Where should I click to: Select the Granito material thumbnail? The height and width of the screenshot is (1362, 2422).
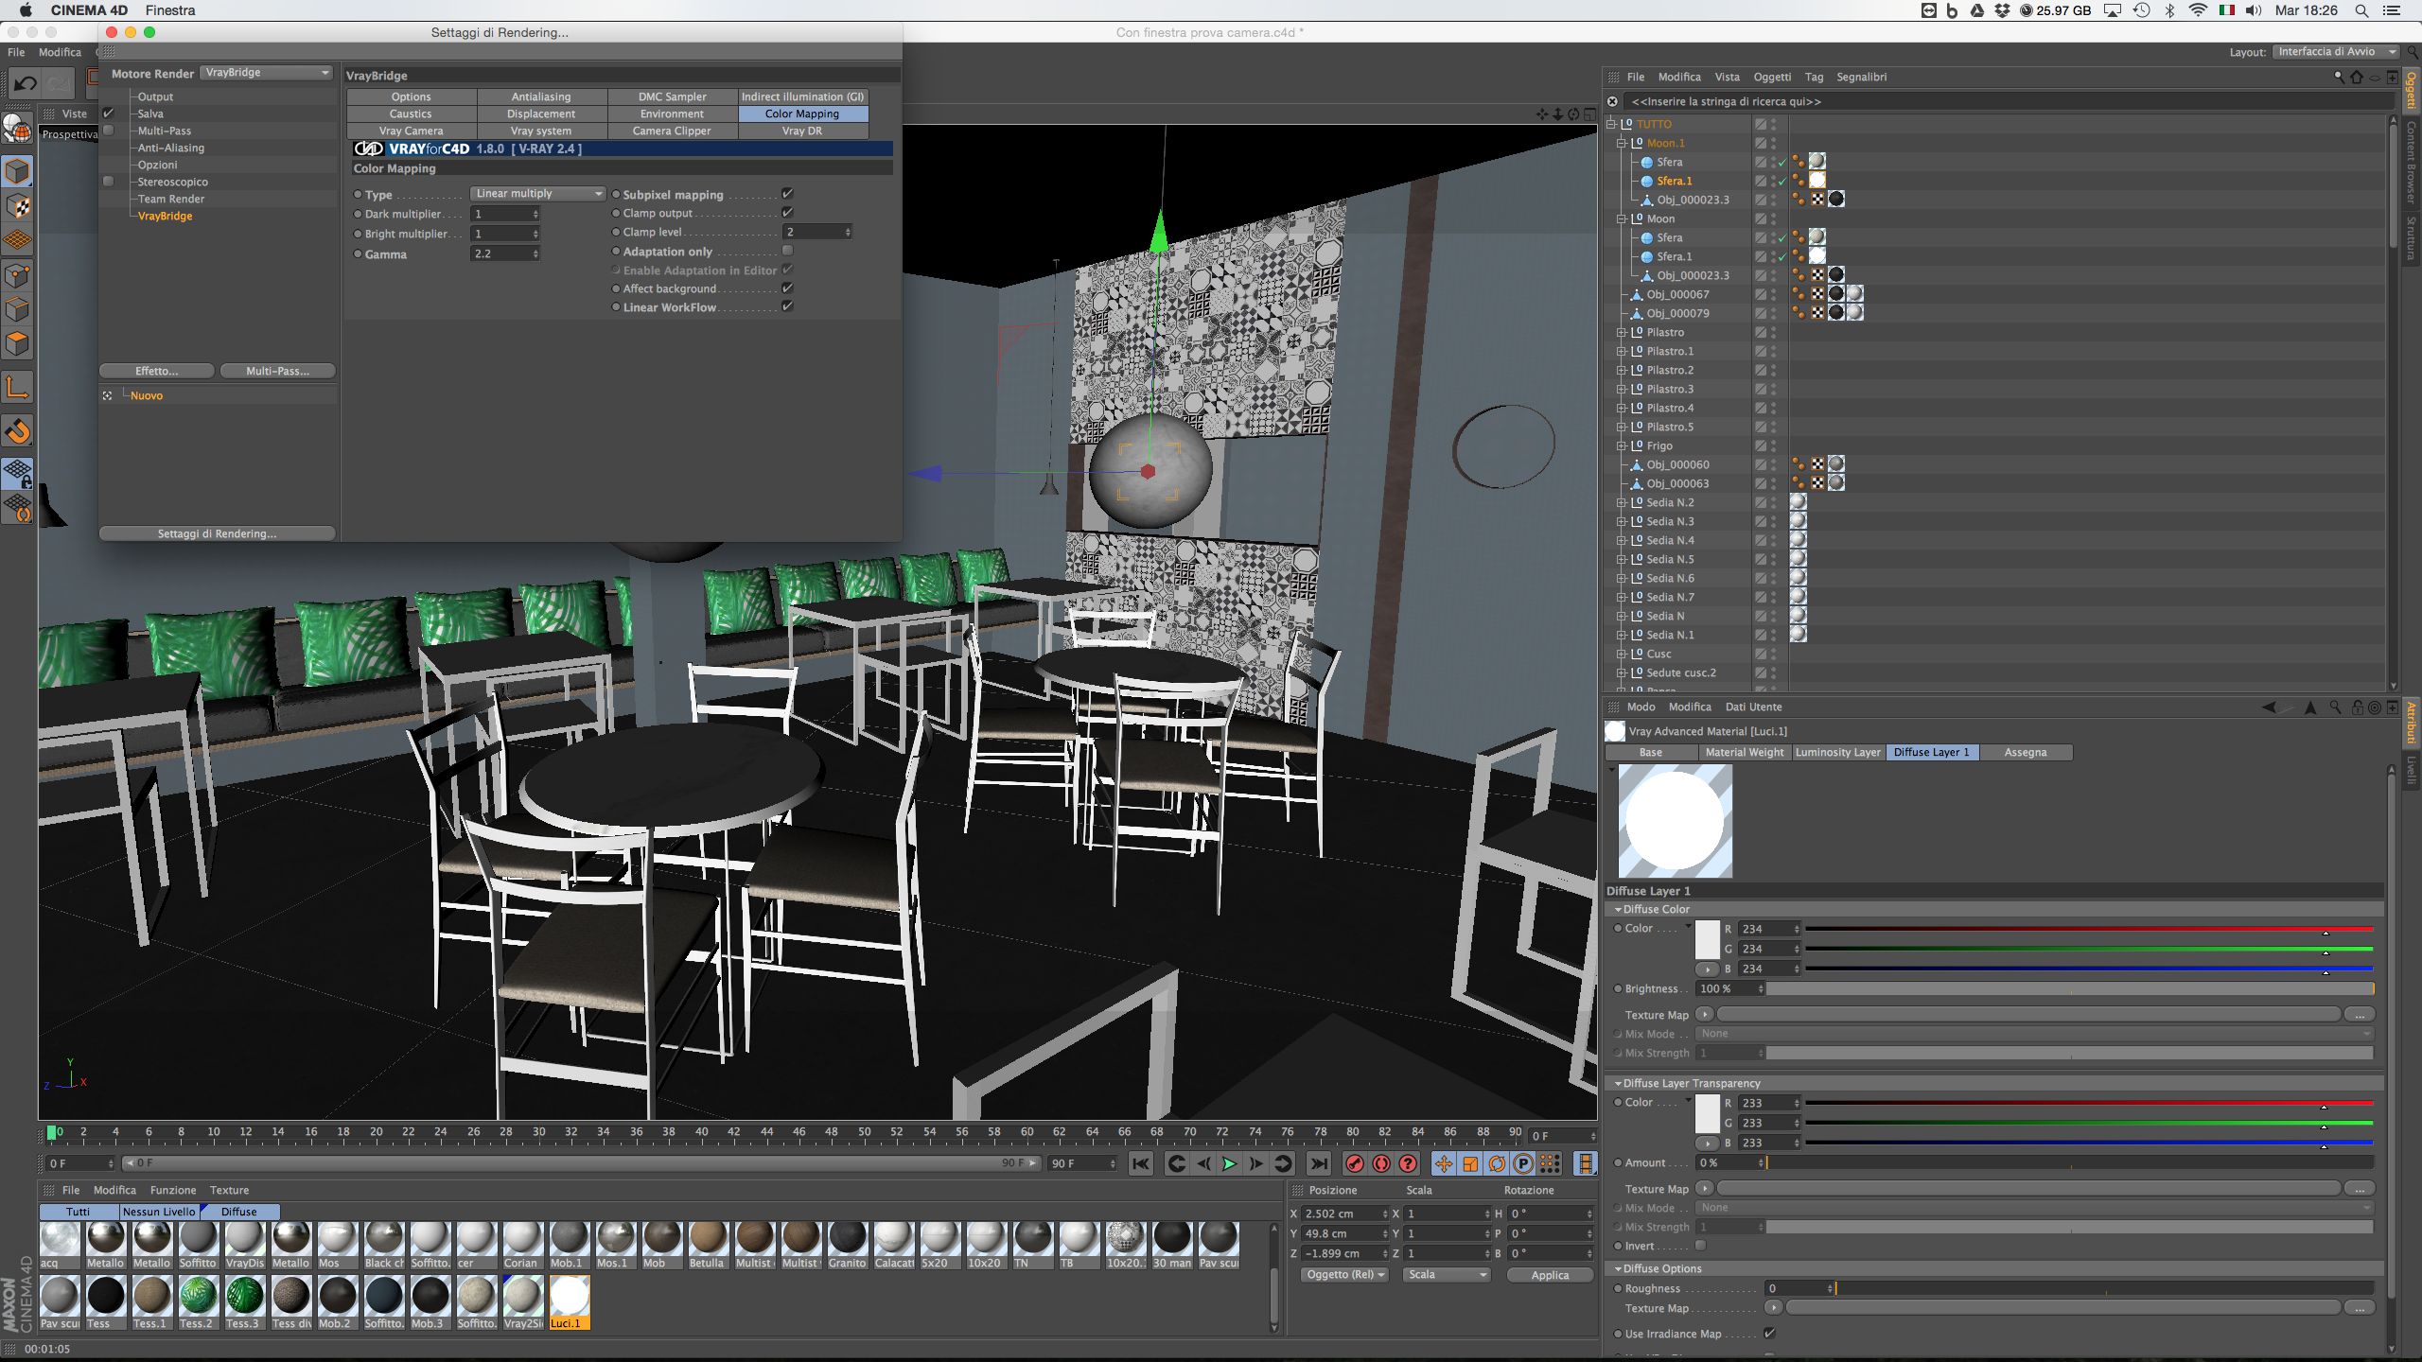(x=847, y=1238)
